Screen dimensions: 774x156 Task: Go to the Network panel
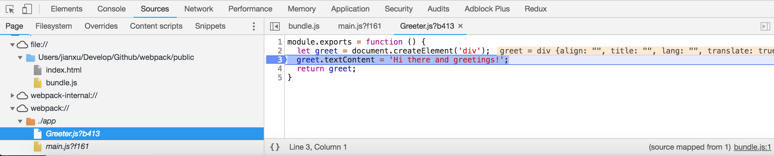pos(199,9)
